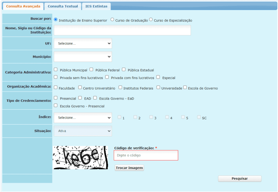Check index value 5 box
Image resolution: width=278 pixels, height=192 pixels.
point(183,117)
